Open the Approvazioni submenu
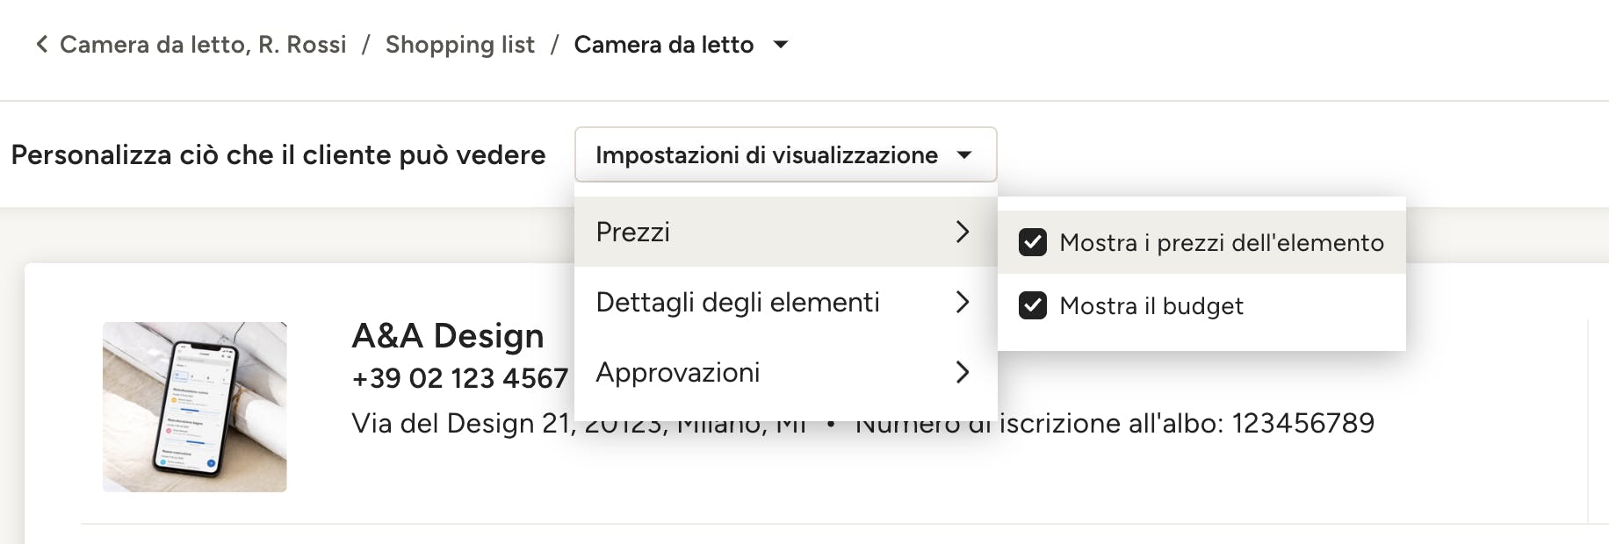 [x=785, y=372]
